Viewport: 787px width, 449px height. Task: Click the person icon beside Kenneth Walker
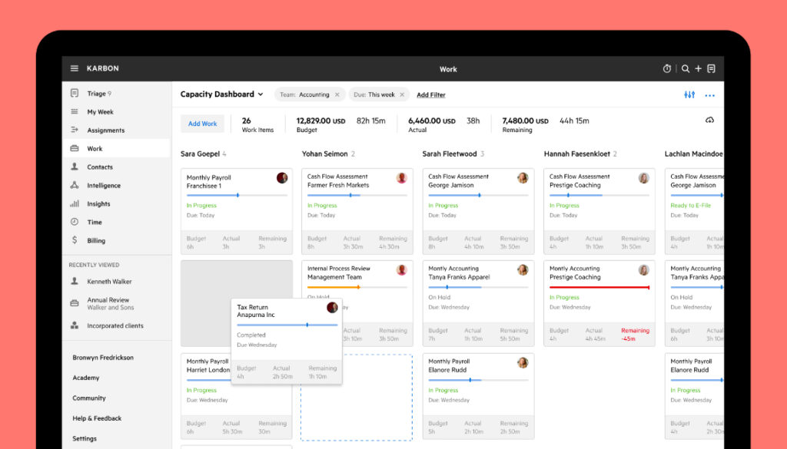click(75, 281)
